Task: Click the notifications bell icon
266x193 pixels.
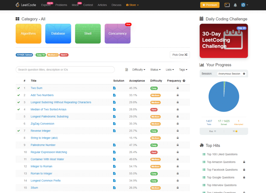Action: (235, 5)
